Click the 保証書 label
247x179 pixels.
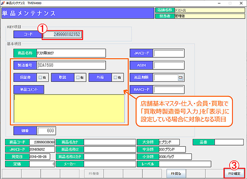click(x=25, y=77)
